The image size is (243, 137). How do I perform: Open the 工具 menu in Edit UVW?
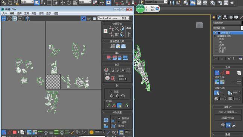[27, 13]
